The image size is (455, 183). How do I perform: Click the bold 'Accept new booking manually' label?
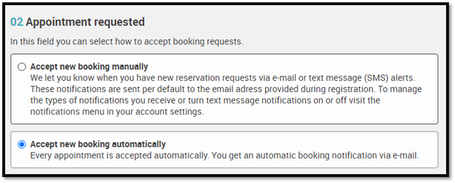89,67
